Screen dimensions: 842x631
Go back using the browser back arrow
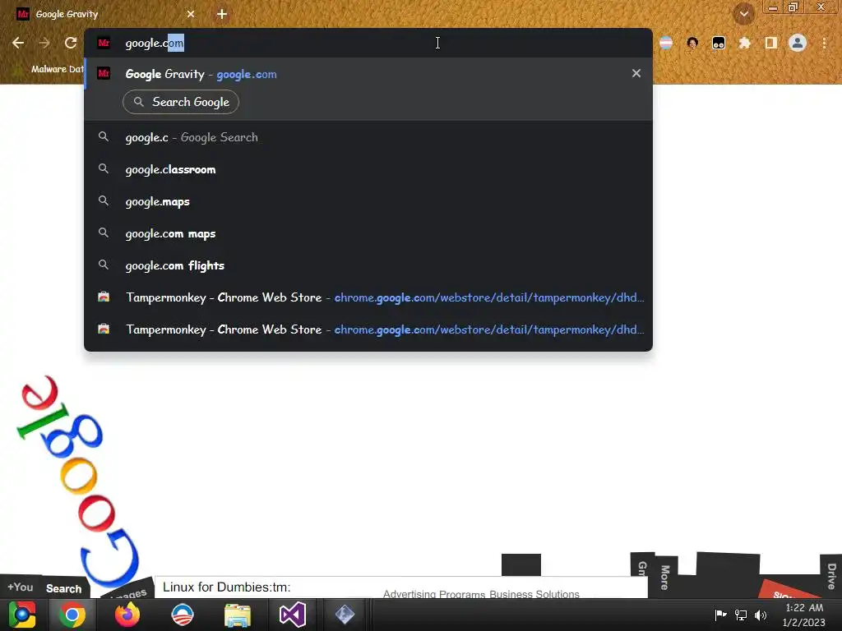(x=18, y=43)
